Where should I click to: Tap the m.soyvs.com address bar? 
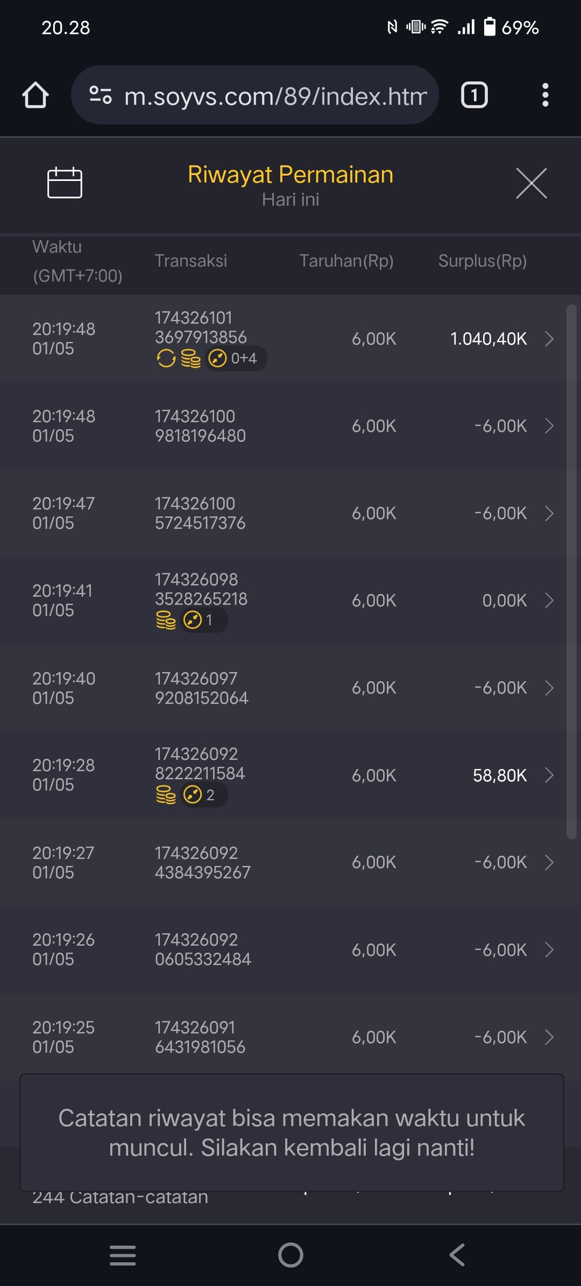[274, 96]
